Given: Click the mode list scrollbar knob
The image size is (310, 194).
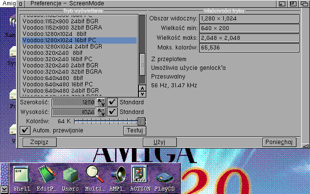Looking at the screenshot, I should pyautogui.click(x=142, y=65).
